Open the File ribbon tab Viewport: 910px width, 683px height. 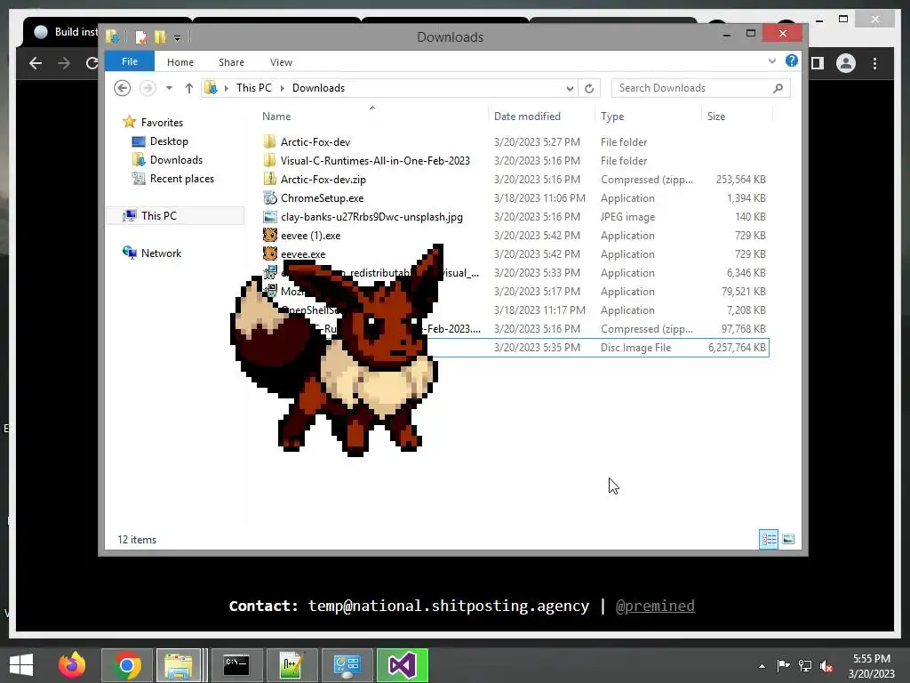(130, 61)
